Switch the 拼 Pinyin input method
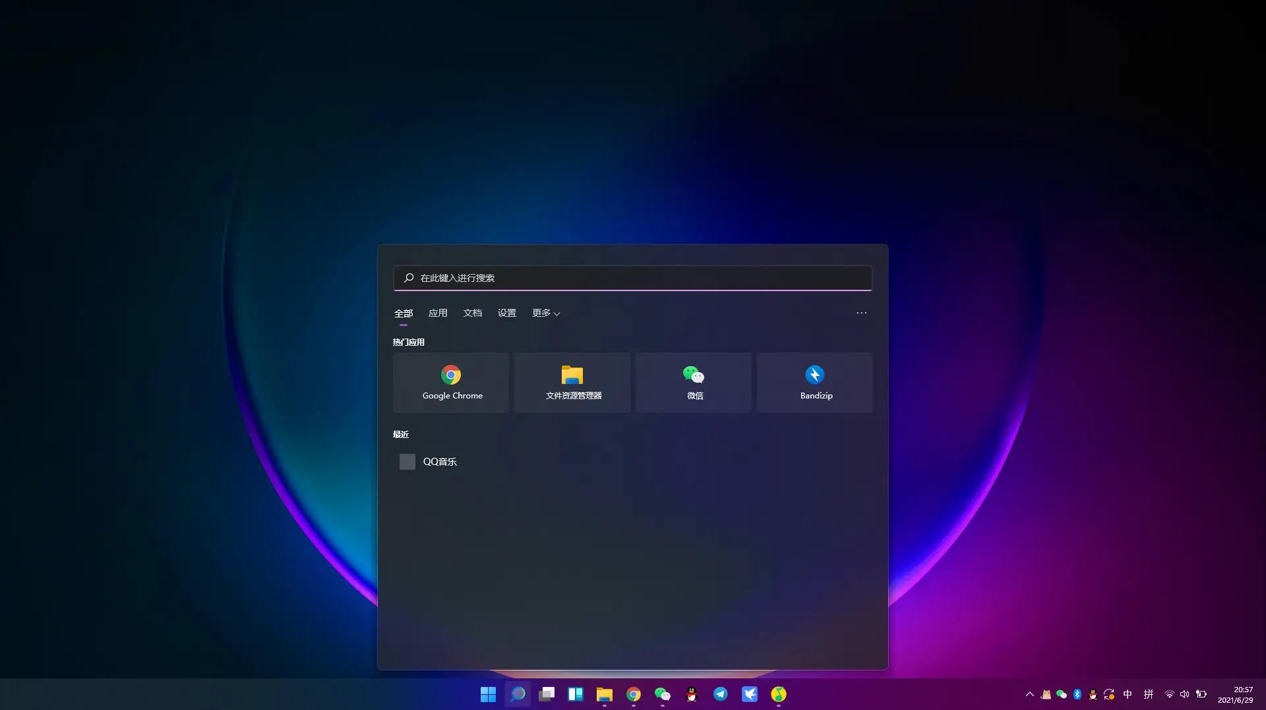This screenshot has width=1266, height=710. point(1149,694)
